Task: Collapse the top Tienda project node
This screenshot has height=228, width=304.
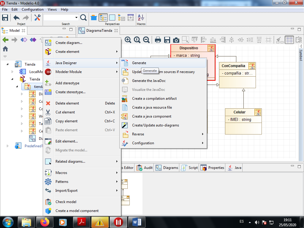Action: pos(7,64)
